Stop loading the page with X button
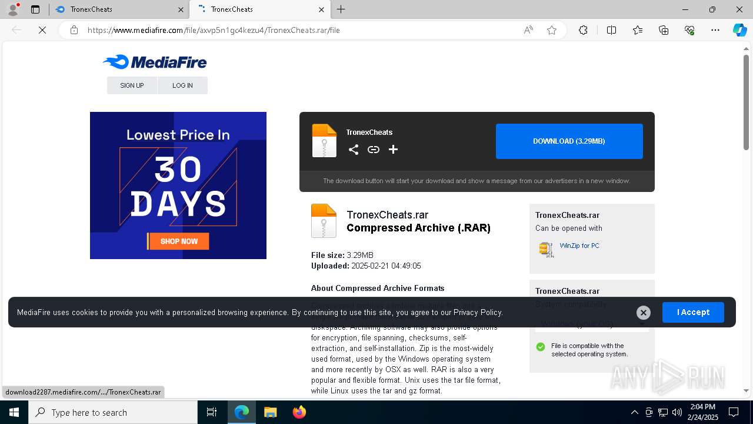Image resolution: width=753 pixels, height=424 pixels. click(x=42, y=30)
